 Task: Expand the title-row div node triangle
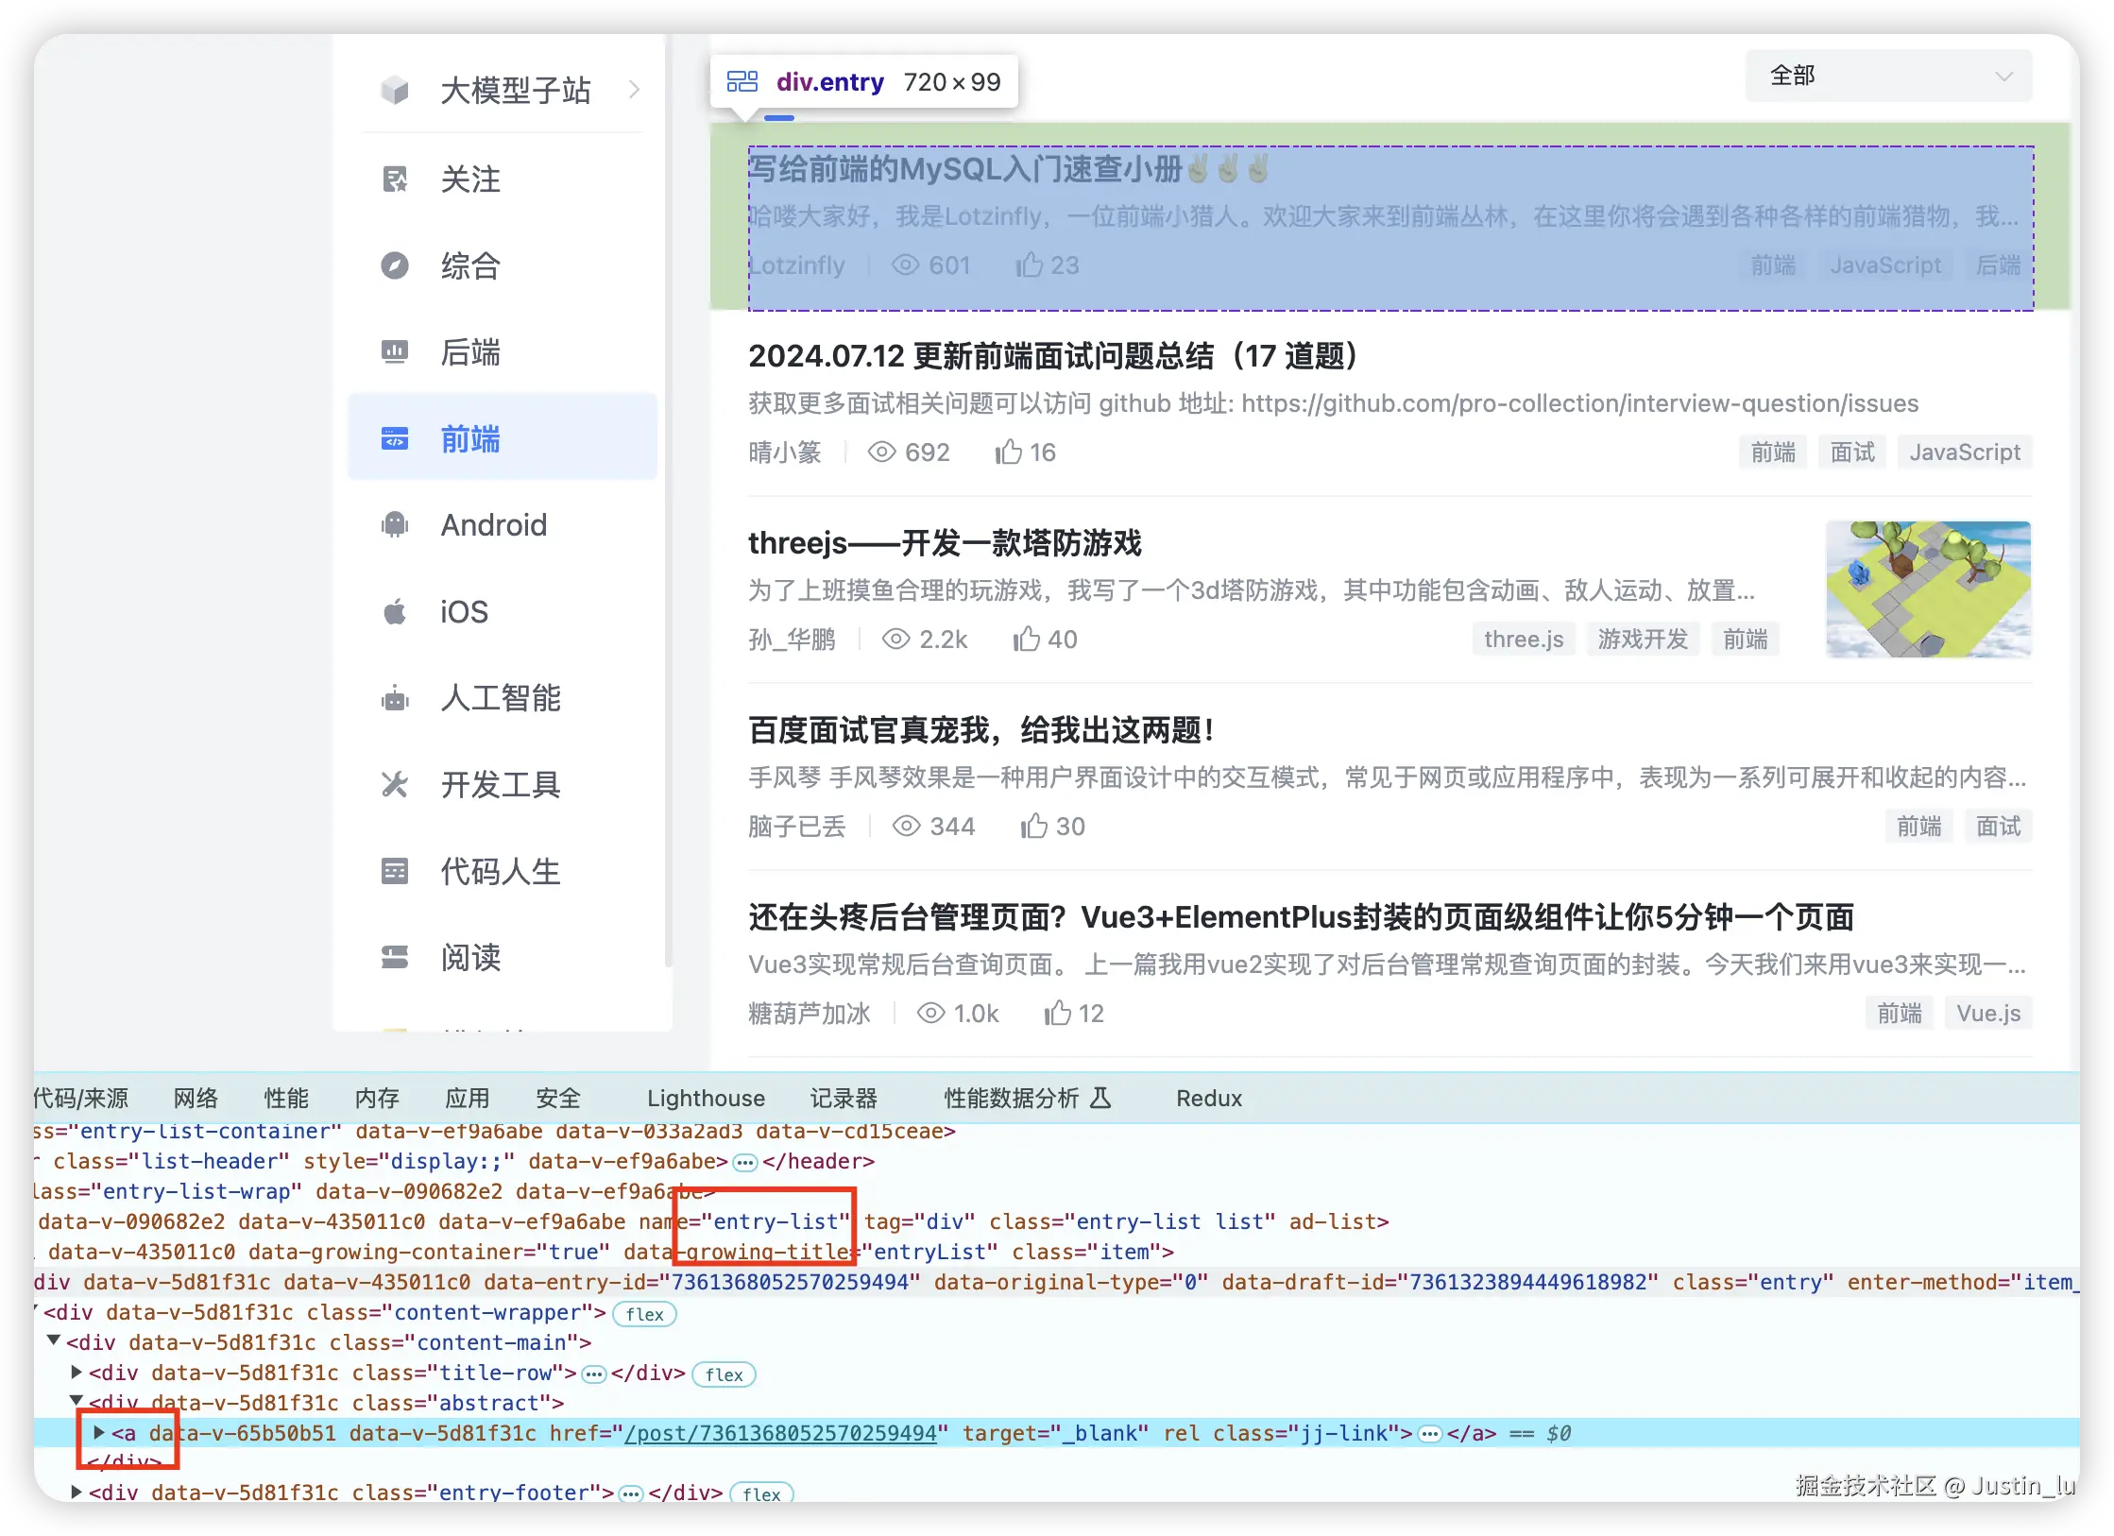(x=77, y=1372)
